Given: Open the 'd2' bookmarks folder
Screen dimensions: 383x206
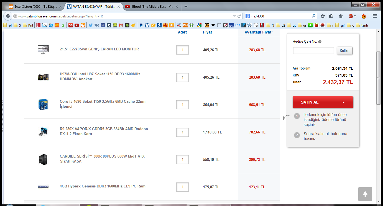Looking at the screenshot, I should point(280,25).
